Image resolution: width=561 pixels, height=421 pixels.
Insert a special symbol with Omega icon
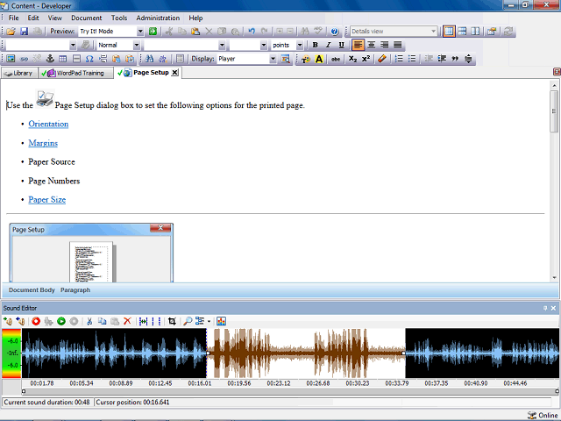pos(89,59)
